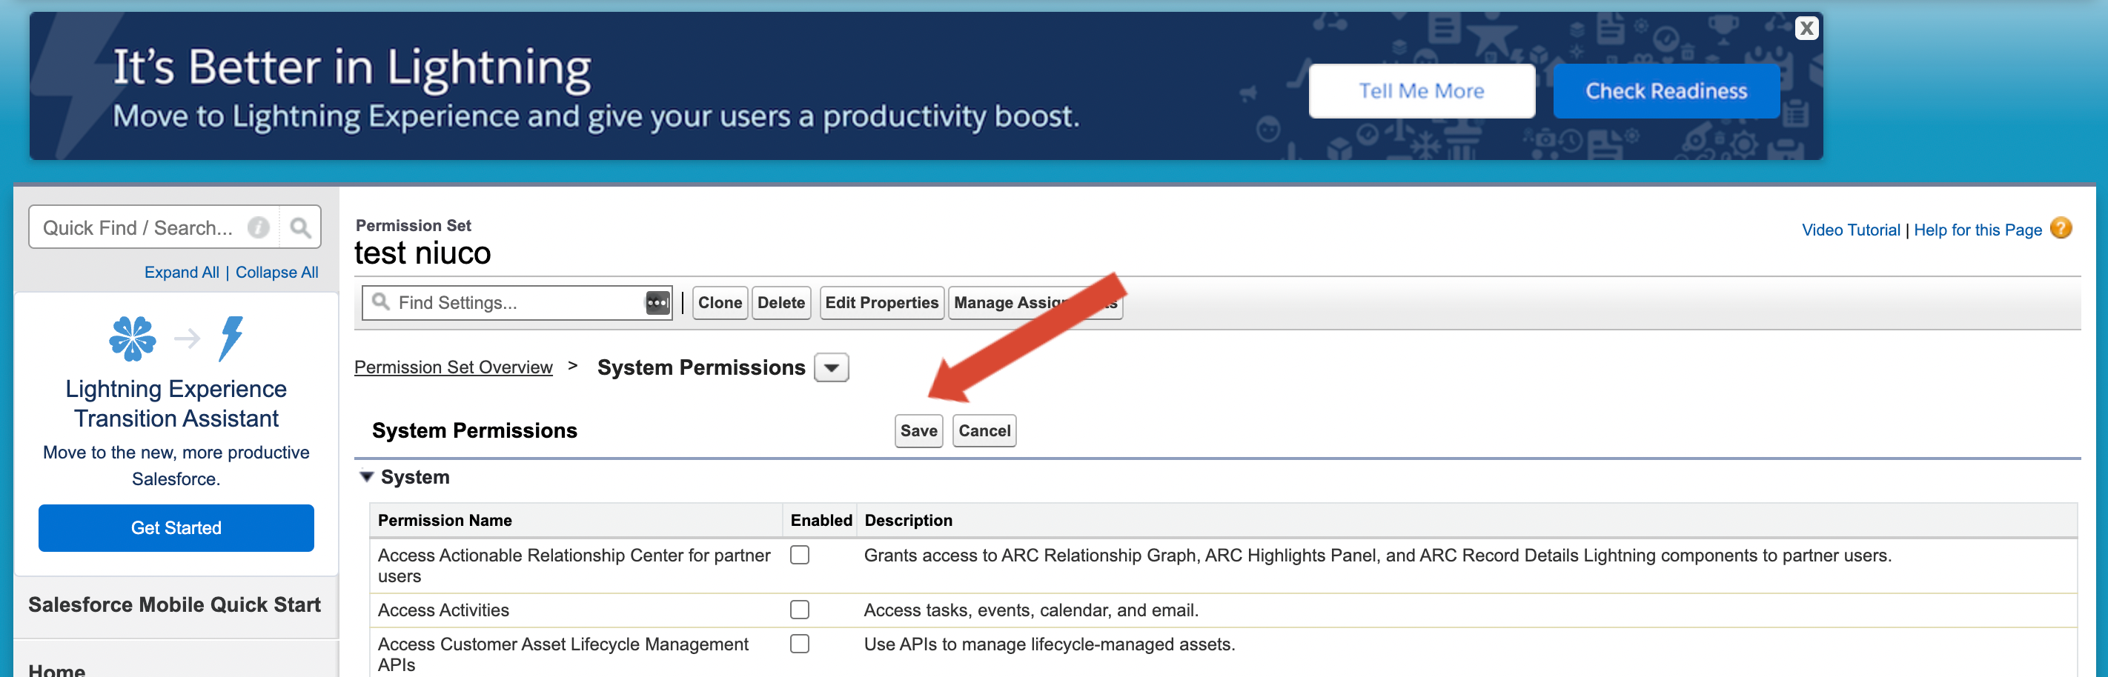Click the Classic flower logo icon
Viewport: 2108px width, 677px height.
click(x=133, y=338)
